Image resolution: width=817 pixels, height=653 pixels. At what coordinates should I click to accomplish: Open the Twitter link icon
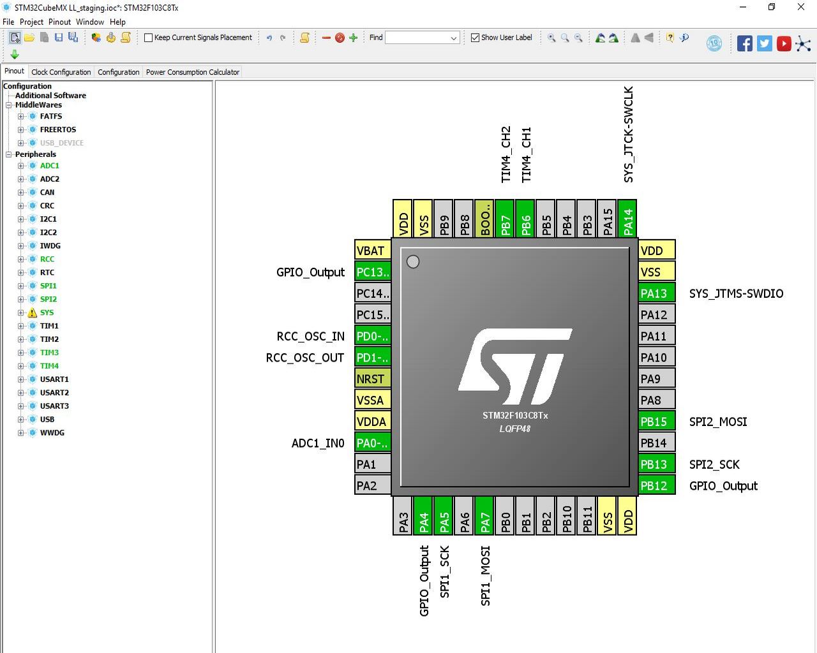click(765, 43)
